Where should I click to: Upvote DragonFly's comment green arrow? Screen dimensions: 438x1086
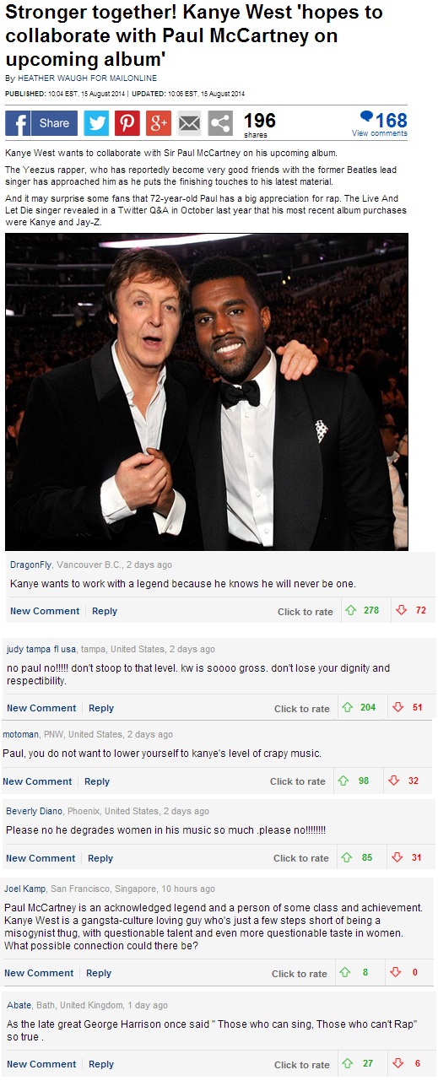pyautogui.click(x=350, y=610)
